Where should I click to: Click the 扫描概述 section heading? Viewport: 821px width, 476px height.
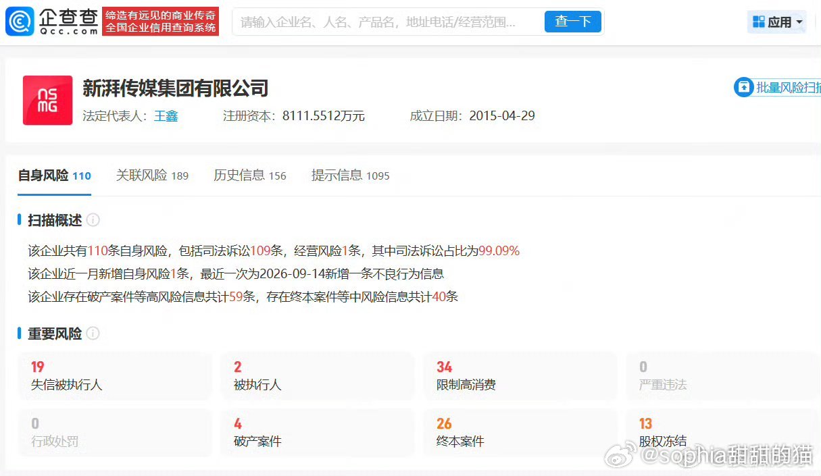point(55,220)
